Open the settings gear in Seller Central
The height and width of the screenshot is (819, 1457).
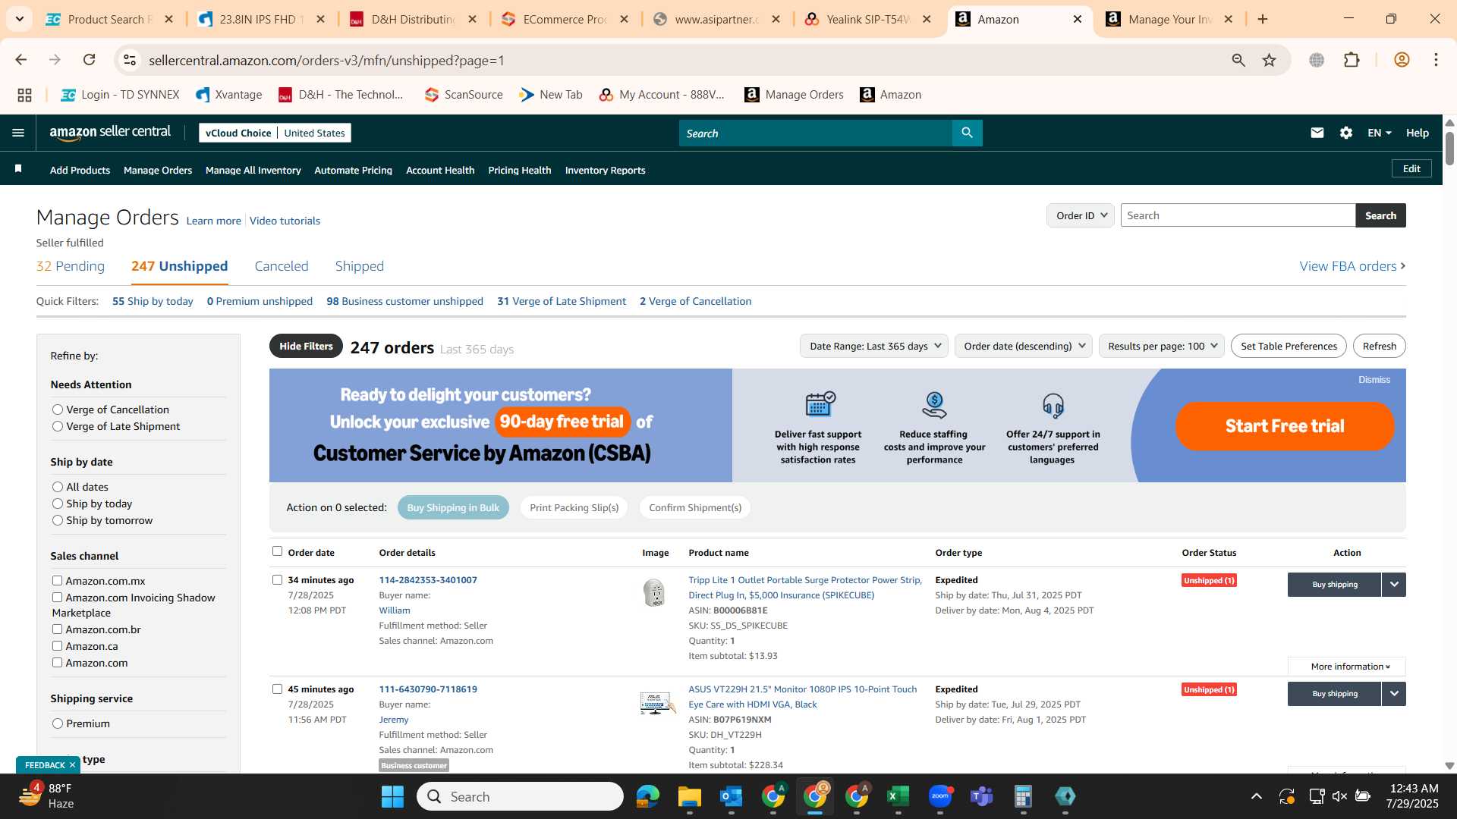click(x=1345, y=133)
